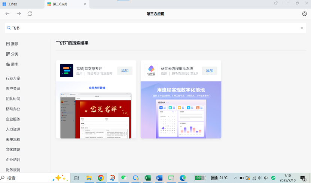Click the network icon in tray

pos(254,178)
